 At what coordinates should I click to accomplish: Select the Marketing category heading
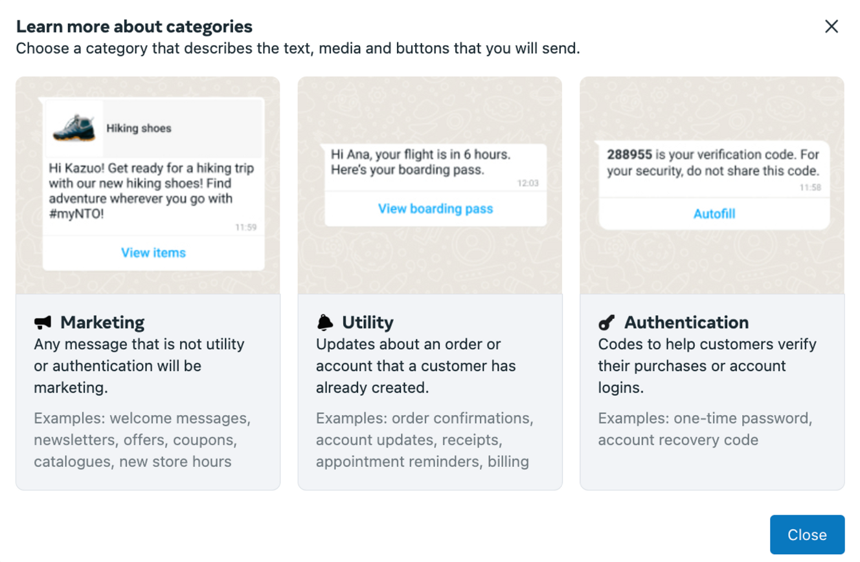pyautogui.click(x=102, y=322)
